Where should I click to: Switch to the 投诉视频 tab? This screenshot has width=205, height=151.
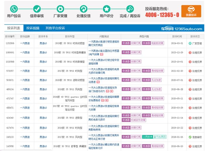click(33, 28)
